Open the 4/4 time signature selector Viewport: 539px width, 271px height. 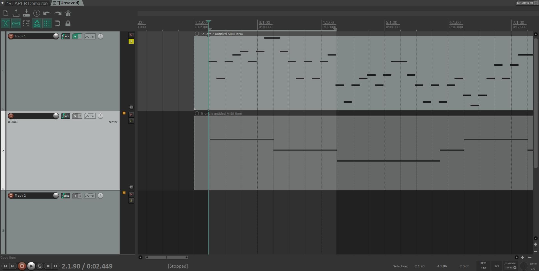point(496,266)
